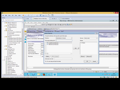The image size is (120, 90).
Task: Click the names list horizontal scrollbar right arrow
Action: pyautogui.click(x=71, y=53)
